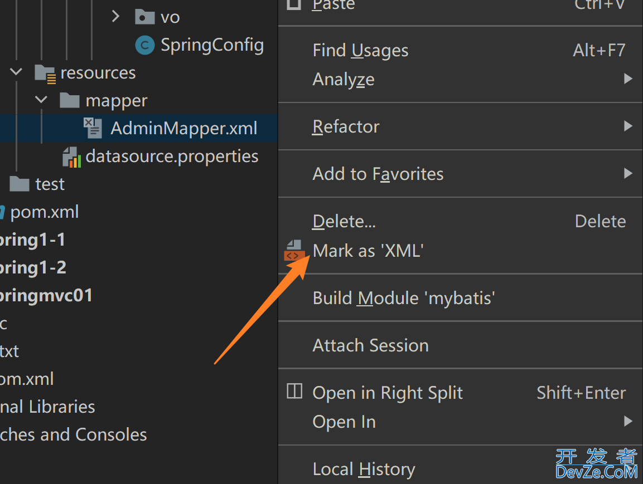Select the SpringConfig class file
Image resolution: width=643 pixels, height=484 pixels.
coord(212,45)
